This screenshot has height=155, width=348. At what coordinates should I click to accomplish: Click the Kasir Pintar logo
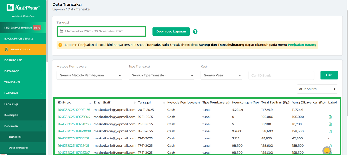click(x=23, y=7)
